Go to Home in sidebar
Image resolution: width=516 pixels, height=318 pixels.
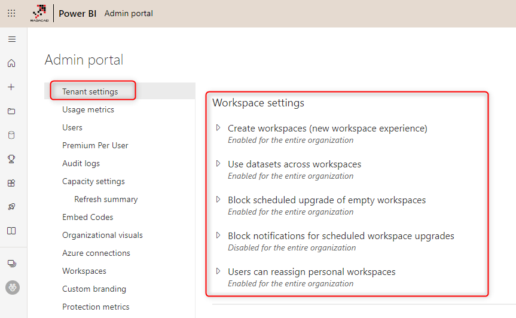(x=11, y=63)
